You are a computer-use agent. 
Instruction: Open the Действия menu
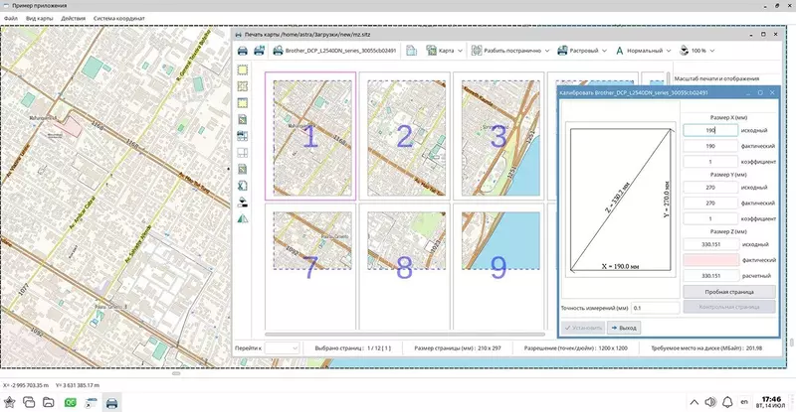coord(73,18)
